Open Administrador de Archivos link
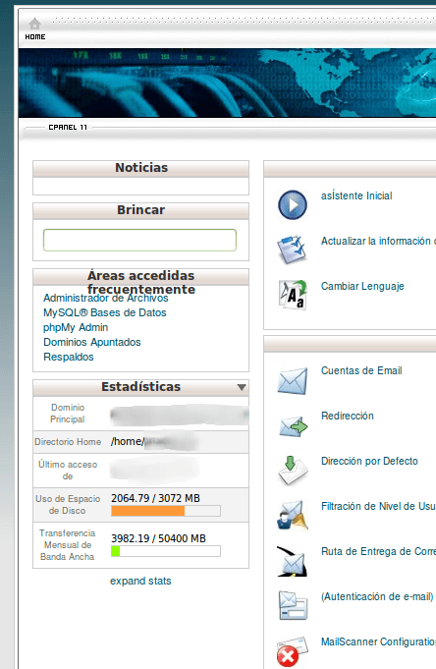This screenshot has width=436, height=669. click(x=106, y=298)
